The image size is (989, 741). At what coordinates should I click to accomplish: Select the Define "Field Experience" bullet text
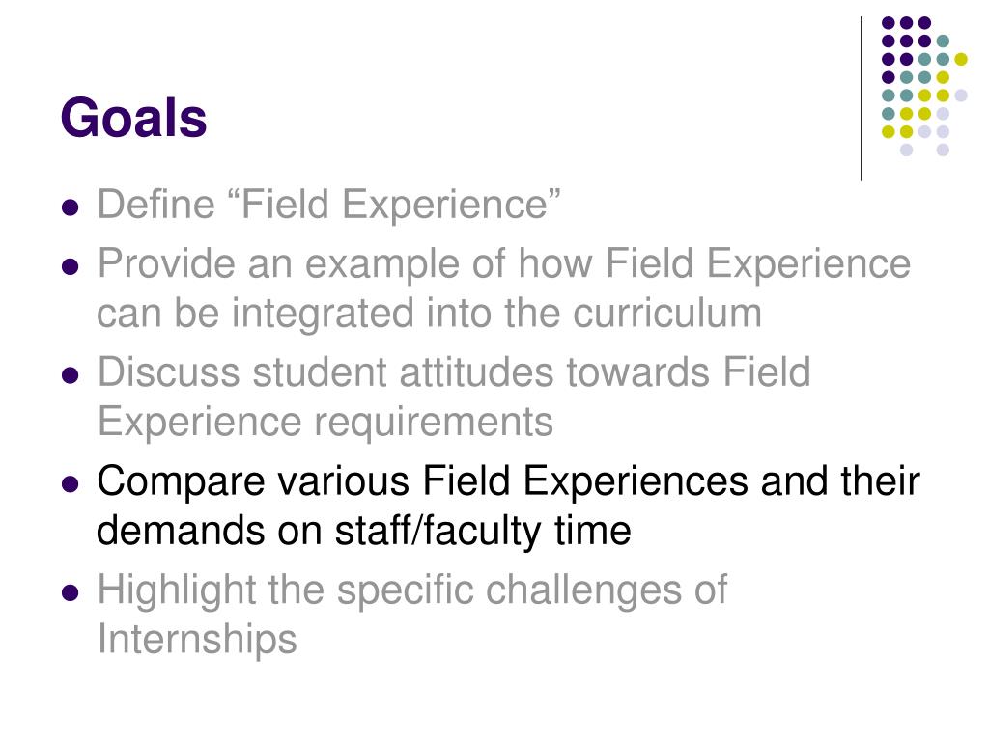(328, 205)
